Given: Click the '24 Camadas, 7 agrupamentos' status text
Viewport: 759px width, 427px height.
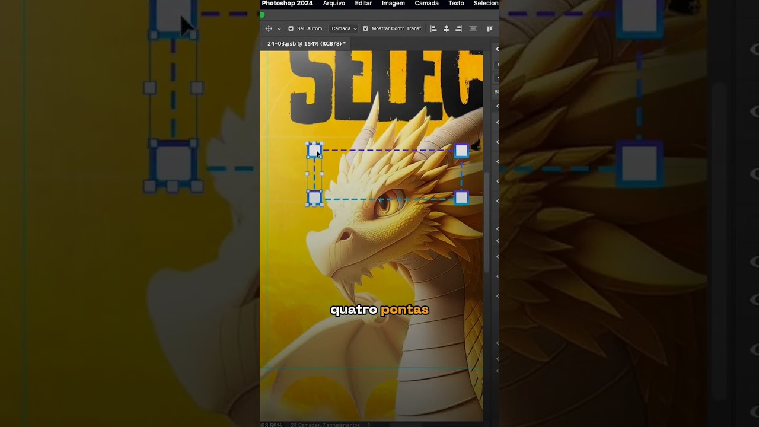Looking at the screenshot, I should point(325,425).
